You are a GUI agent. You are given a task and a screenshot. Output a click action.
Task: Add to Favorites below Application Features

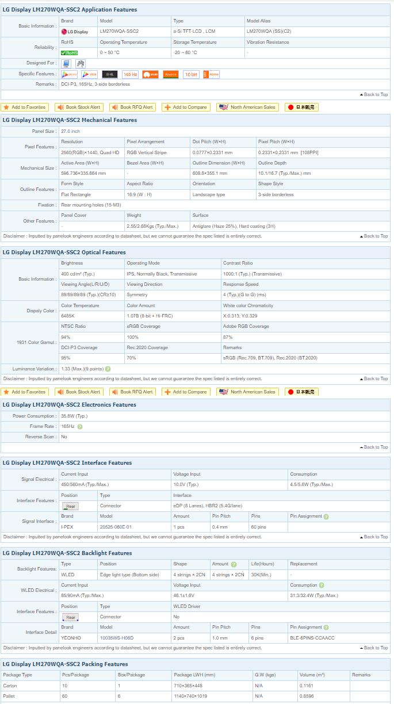24,107
